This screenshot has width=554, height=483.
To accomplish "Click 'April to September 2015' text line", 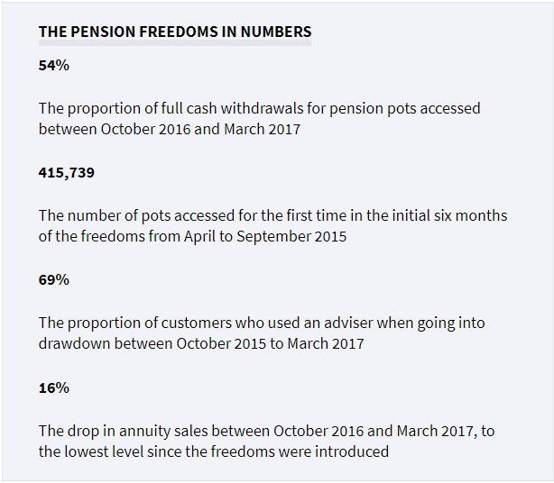I will [x=265, y=237].
